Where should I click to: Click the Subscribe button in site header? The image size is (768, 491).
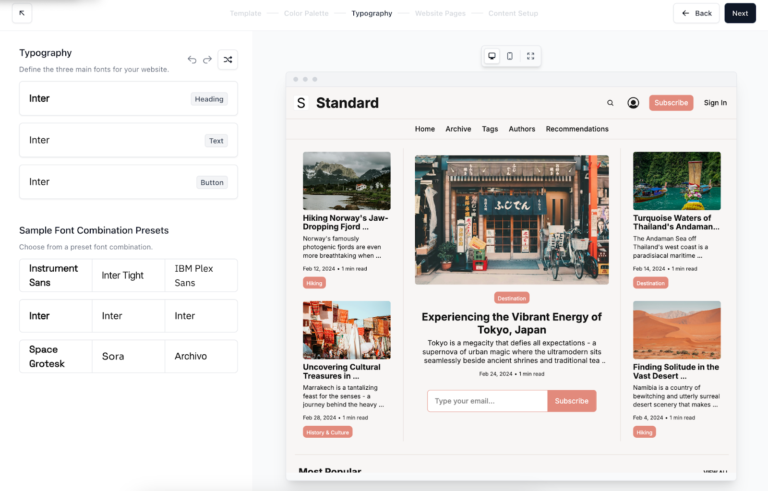tap(671, 103)
